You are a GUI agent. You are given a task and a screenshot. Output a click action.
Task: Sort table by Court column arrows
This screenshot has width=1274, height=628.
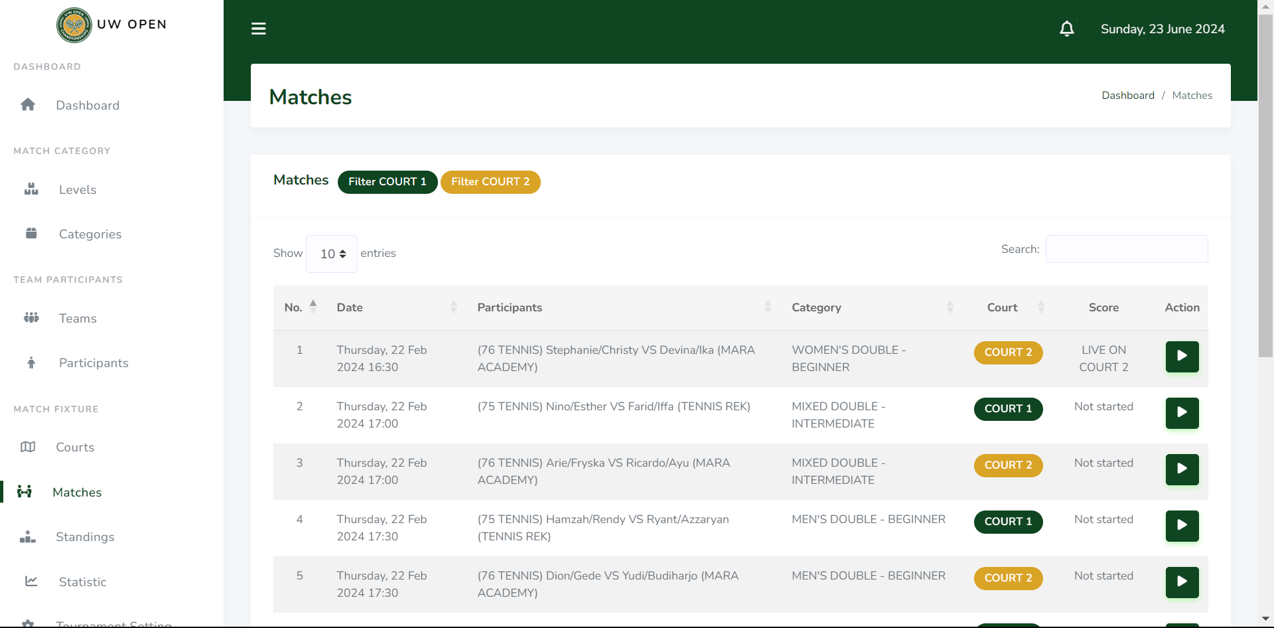point(1041,307)
